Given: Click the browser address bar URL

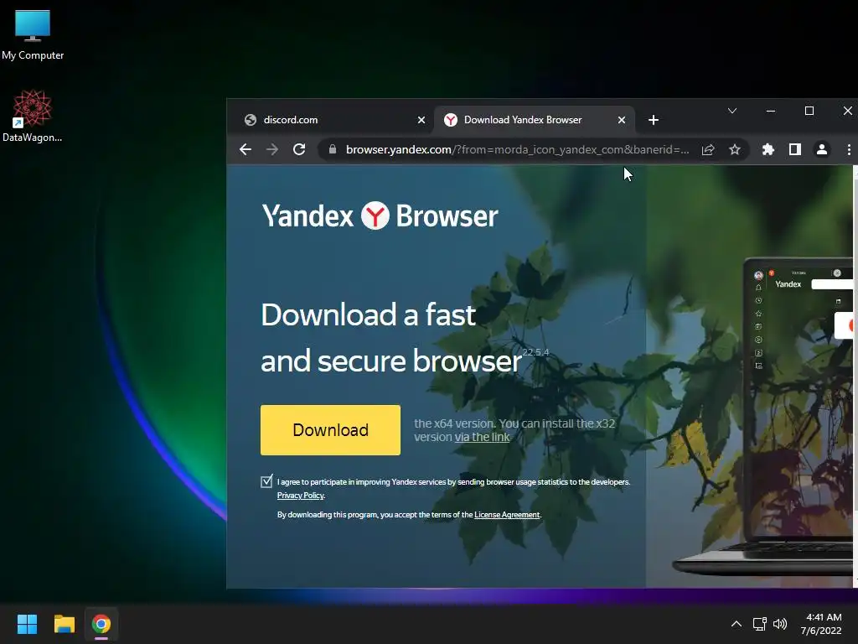Looking at the screenshot, I should [x=517, y=149].
